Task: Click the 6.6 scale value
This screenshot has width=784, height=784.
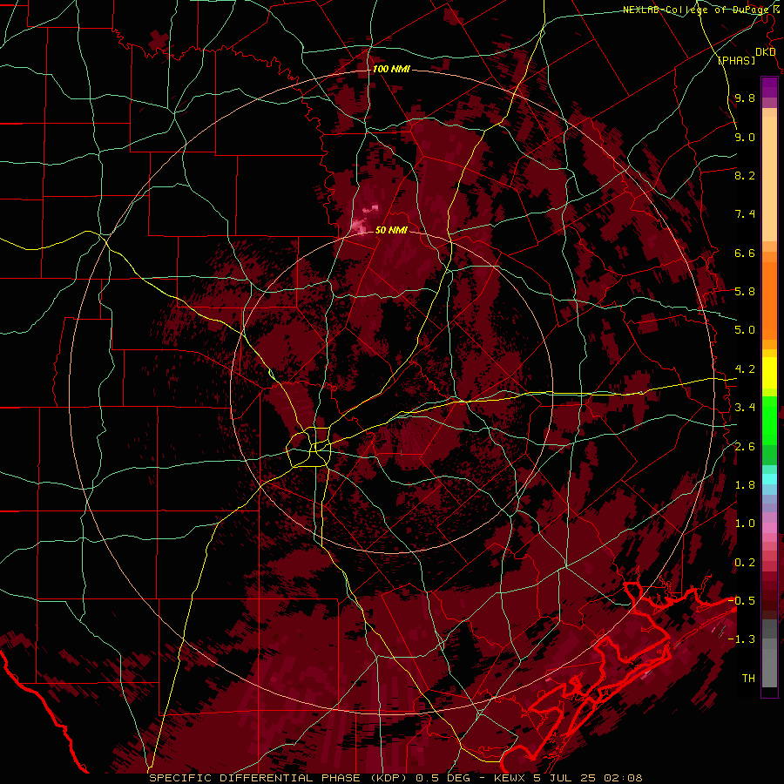Action: coord(745,253)
